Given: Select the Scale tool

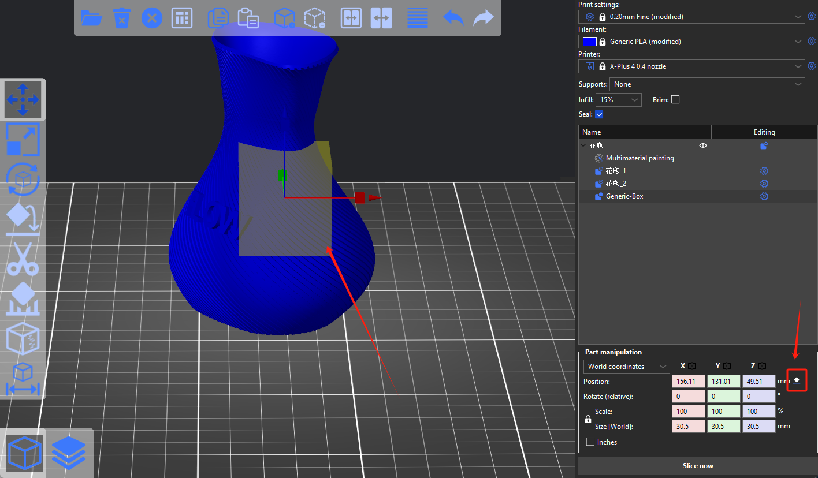Looking at the screenshot, I should pos(23,140).
